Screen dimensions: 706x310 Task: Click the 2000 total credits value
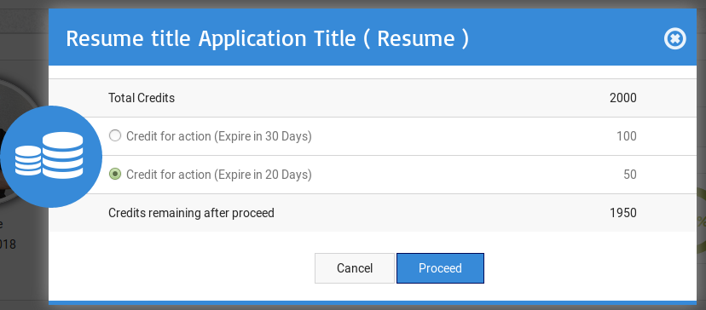(623, 98)
